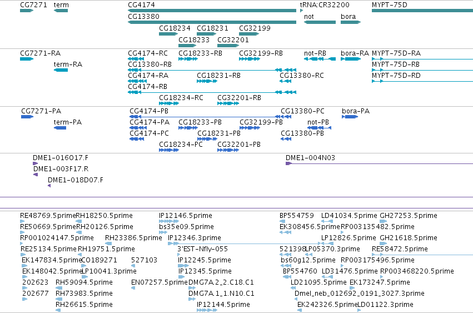Open the DME1-018D07.F feature label

point(76,180)
